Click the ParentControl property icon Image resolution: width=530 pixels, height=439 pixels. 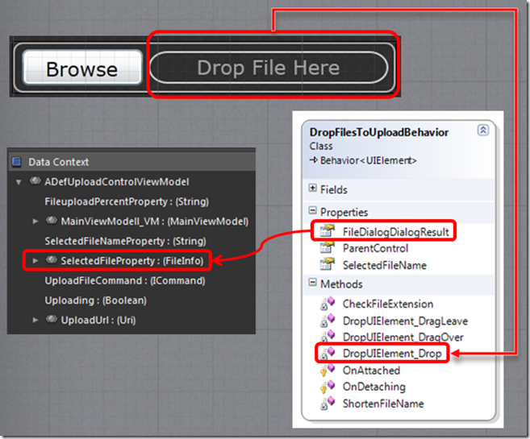[327, 247]
